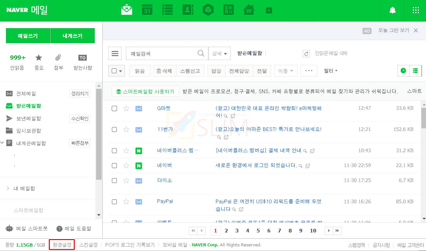Switch to time-order view clock icon
Image resolution: width=426 pixels, height=251 pixels.
pos(403,71)
